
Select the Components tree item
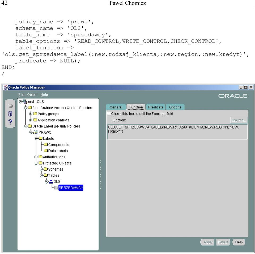click(58, 145)
